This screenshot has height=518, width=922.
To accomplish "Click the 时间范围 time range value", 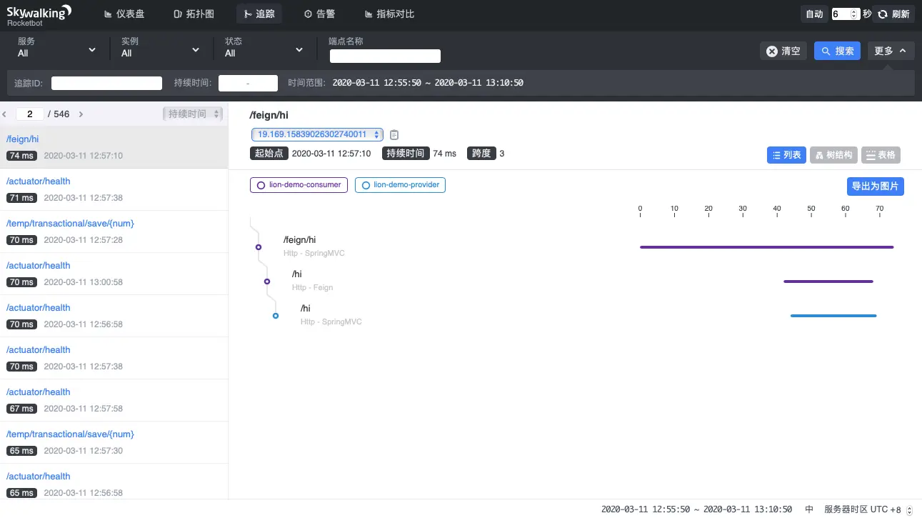I will (428, 83).
